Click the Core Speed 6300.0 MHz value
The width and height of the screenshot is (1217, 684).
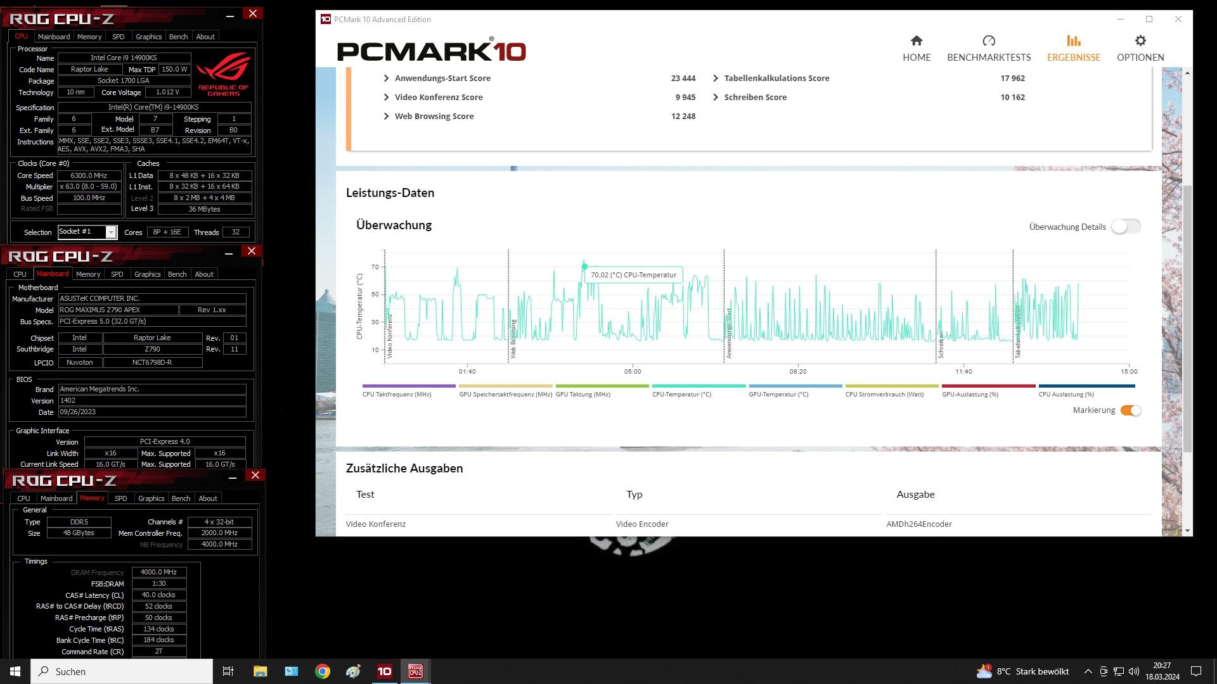coord(89,175)
